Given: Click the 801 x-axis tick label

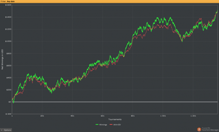Looking at the screenshot, I should tap(133, 116).
